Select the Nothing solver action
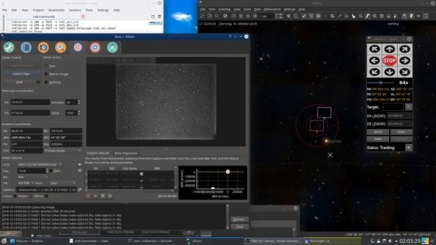The image size is (436, 245). (46, 82)
